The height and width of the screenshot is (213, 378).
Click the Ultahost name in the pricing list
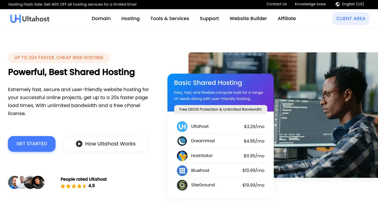point(200,126)
